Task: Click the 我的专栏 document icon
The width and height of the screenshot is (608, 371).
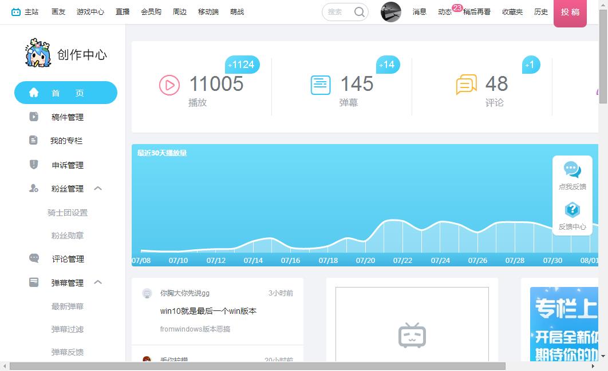Action: point(33,140)
